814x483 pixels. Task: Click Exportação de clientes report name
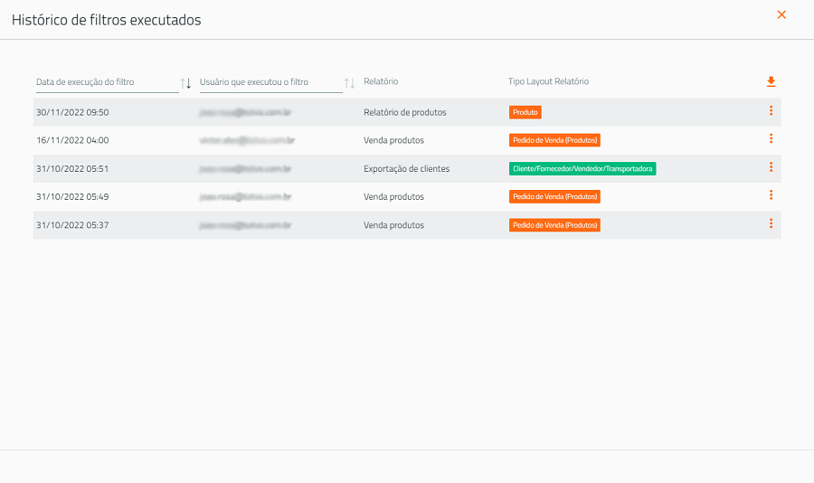click(x=406, y=169)
